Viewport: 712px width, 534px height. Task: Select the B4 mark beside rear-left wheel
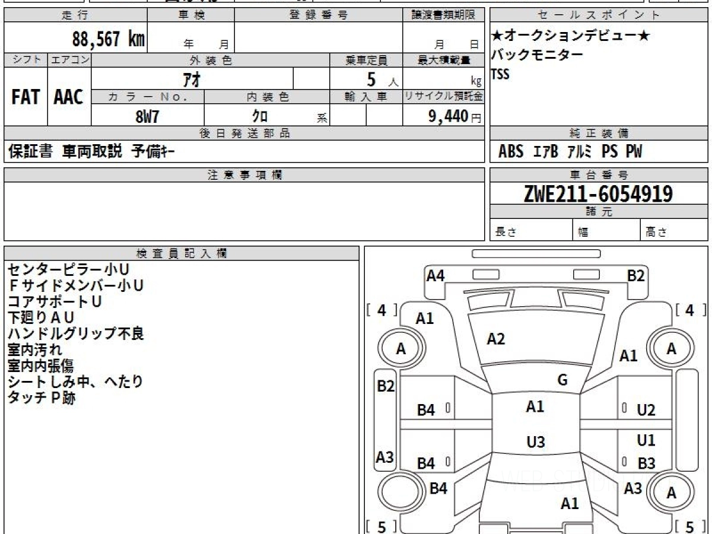(438, 488)
